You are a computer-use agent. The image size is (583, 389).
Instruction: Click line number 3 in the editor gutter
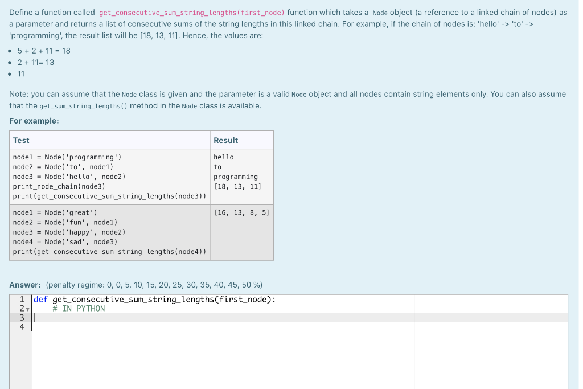coord(21,317)
